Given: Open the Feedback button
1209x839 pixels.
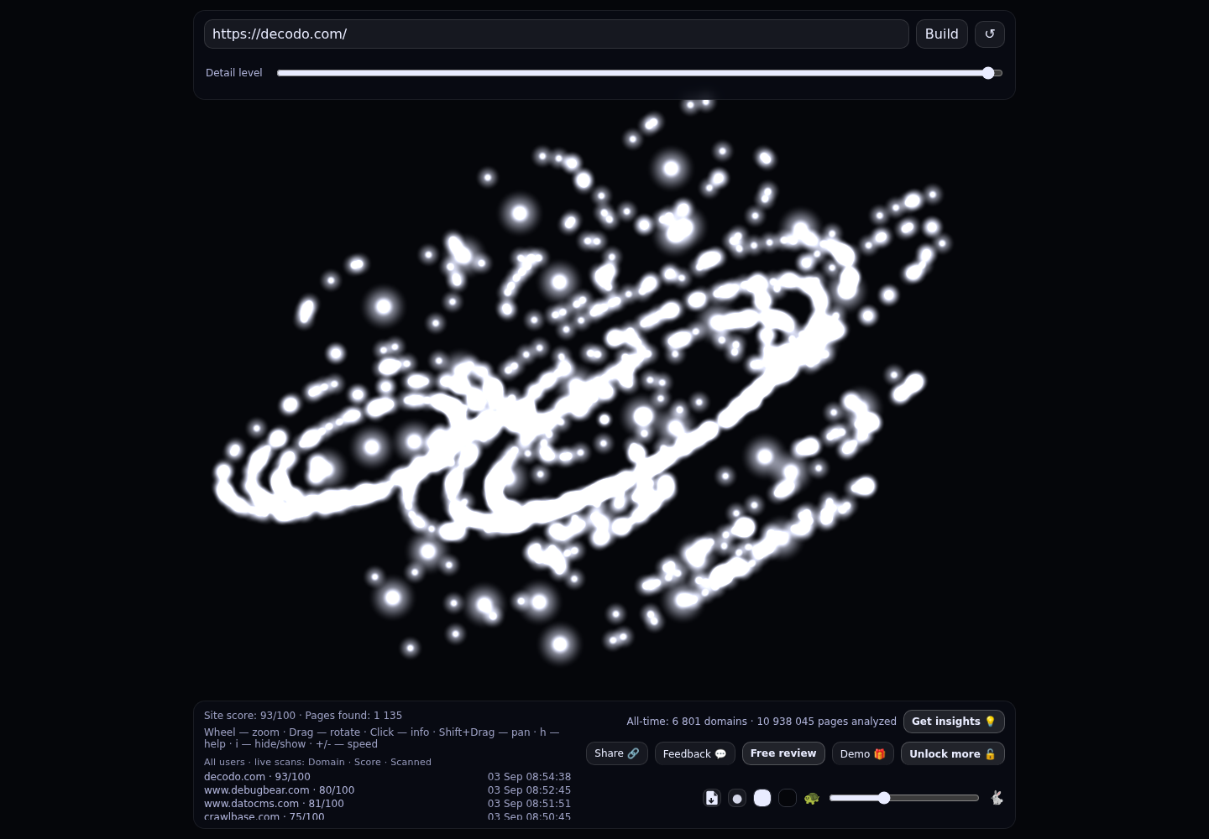Looking at the screenshot, I should click(695, 753).
